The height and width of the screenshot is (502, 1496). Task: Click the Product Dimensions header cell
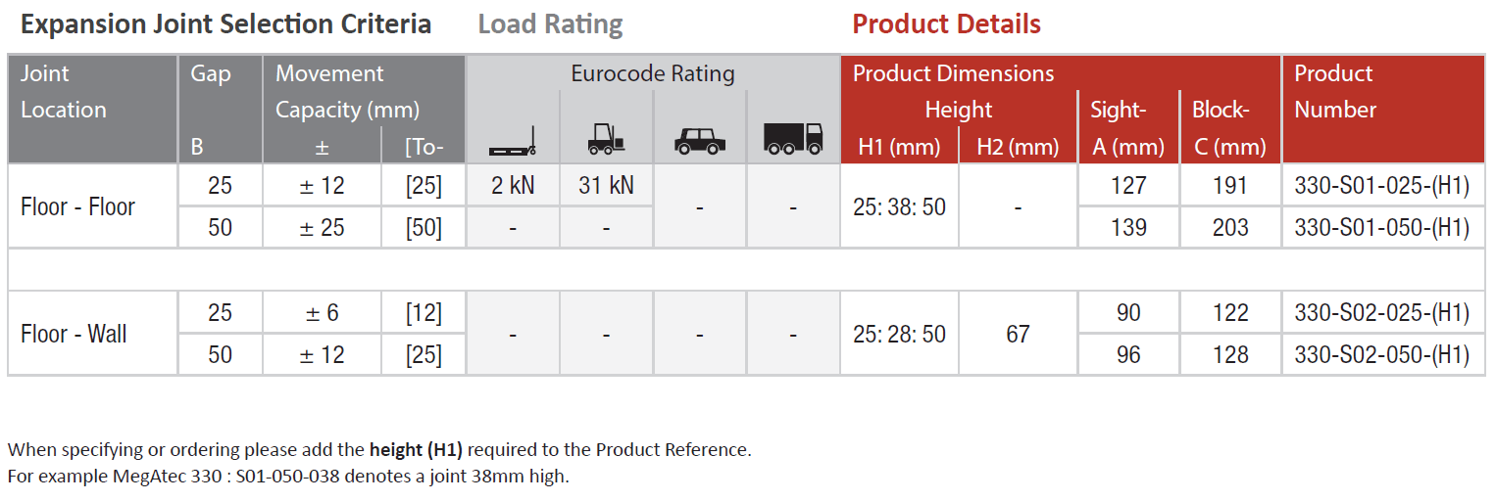coord(953,73)
